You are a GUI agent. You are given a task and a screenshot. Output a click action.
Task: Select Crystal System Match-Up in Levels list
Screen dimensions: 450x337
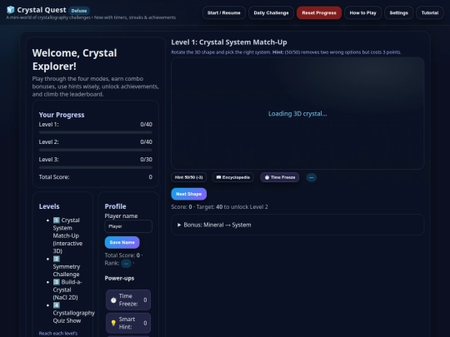tap(67, 235)
